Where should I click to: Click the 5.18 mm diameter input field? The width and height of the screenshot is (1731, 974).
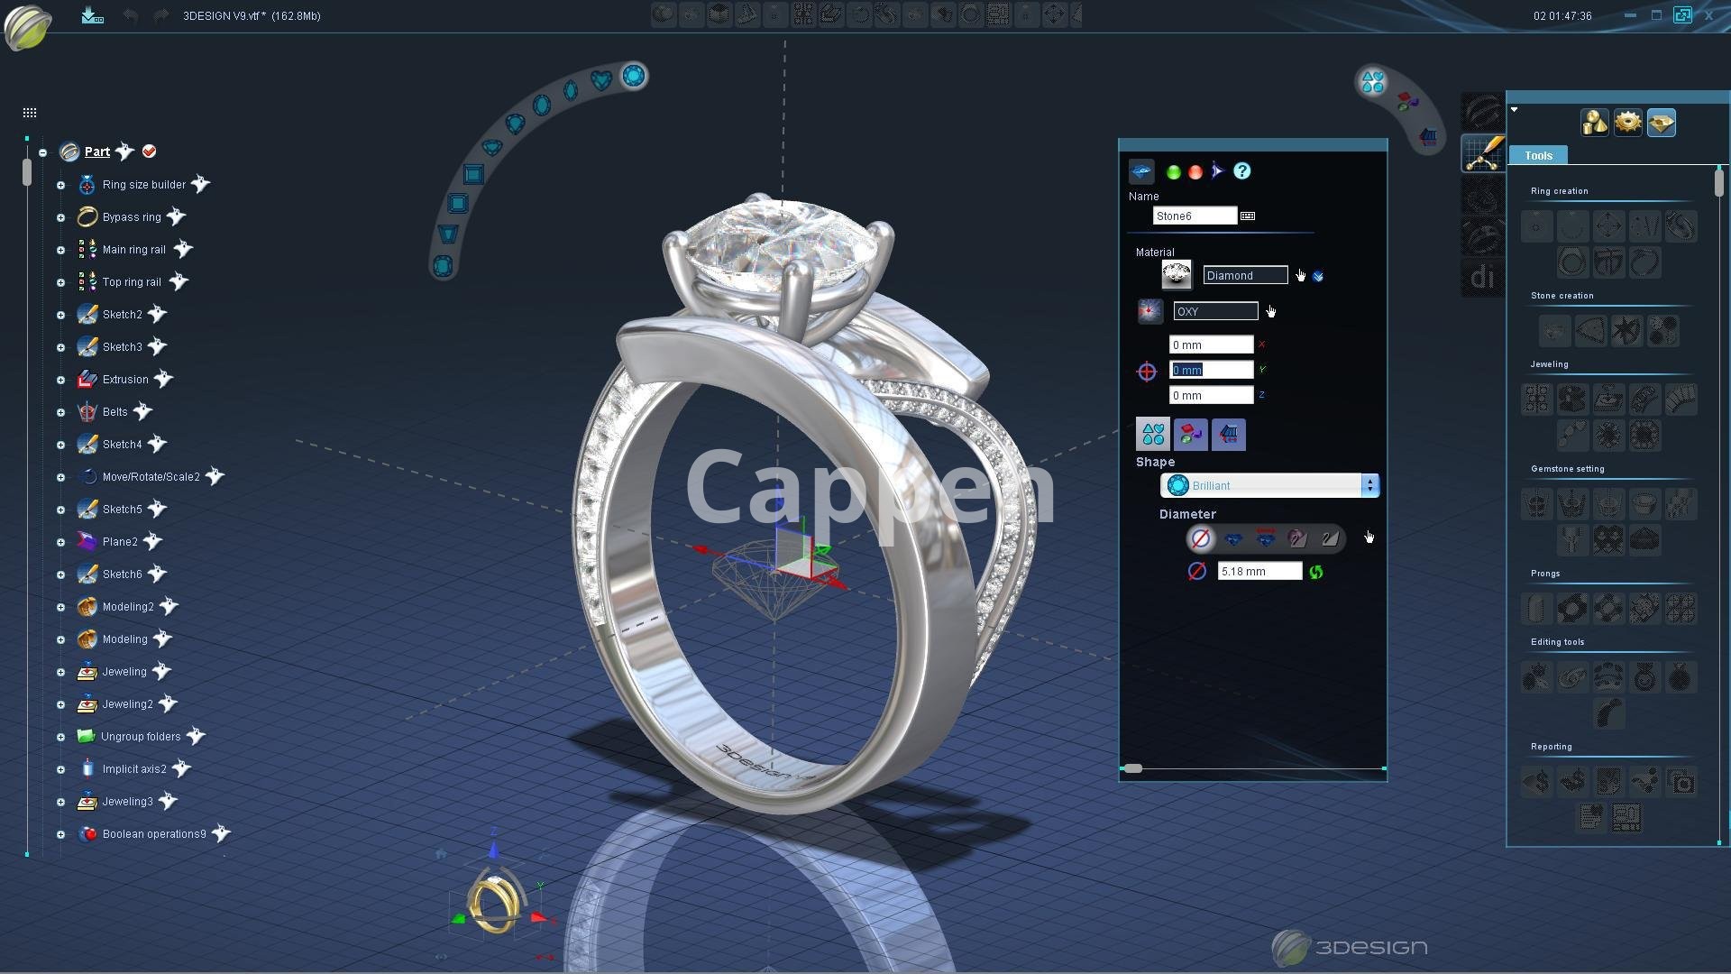[x=1259, y=572]
